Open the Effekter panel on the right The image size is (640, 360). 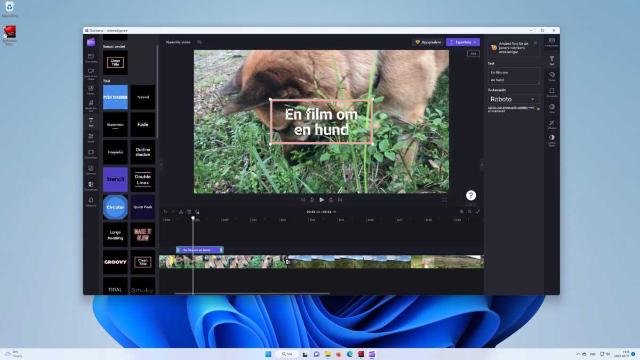(x=552, y=124)
